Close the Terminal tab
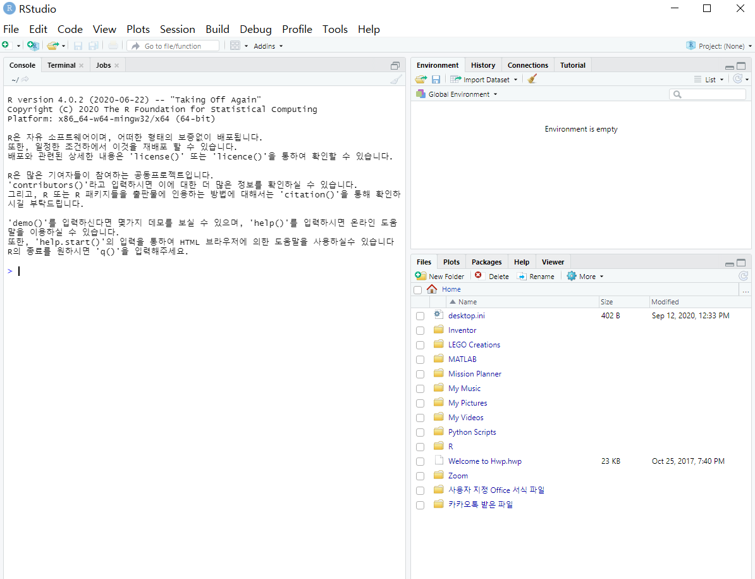Image resolution: width=755 pixels, height=579 pixels. tap(82, 66)
